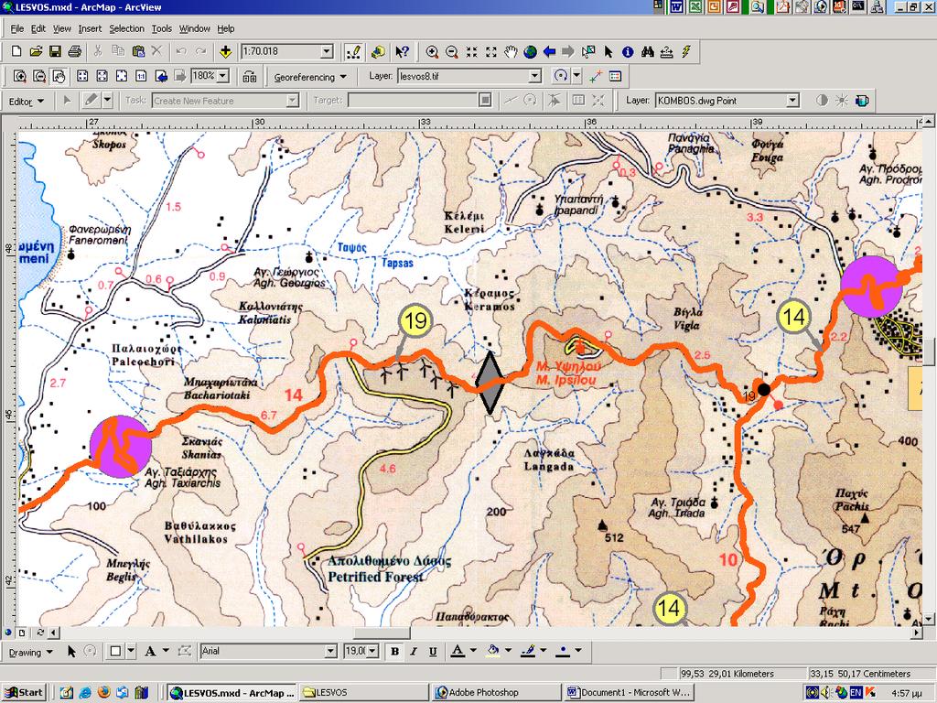Open the File menu
This screenshot has height=703, width=937.
point(17,28)
